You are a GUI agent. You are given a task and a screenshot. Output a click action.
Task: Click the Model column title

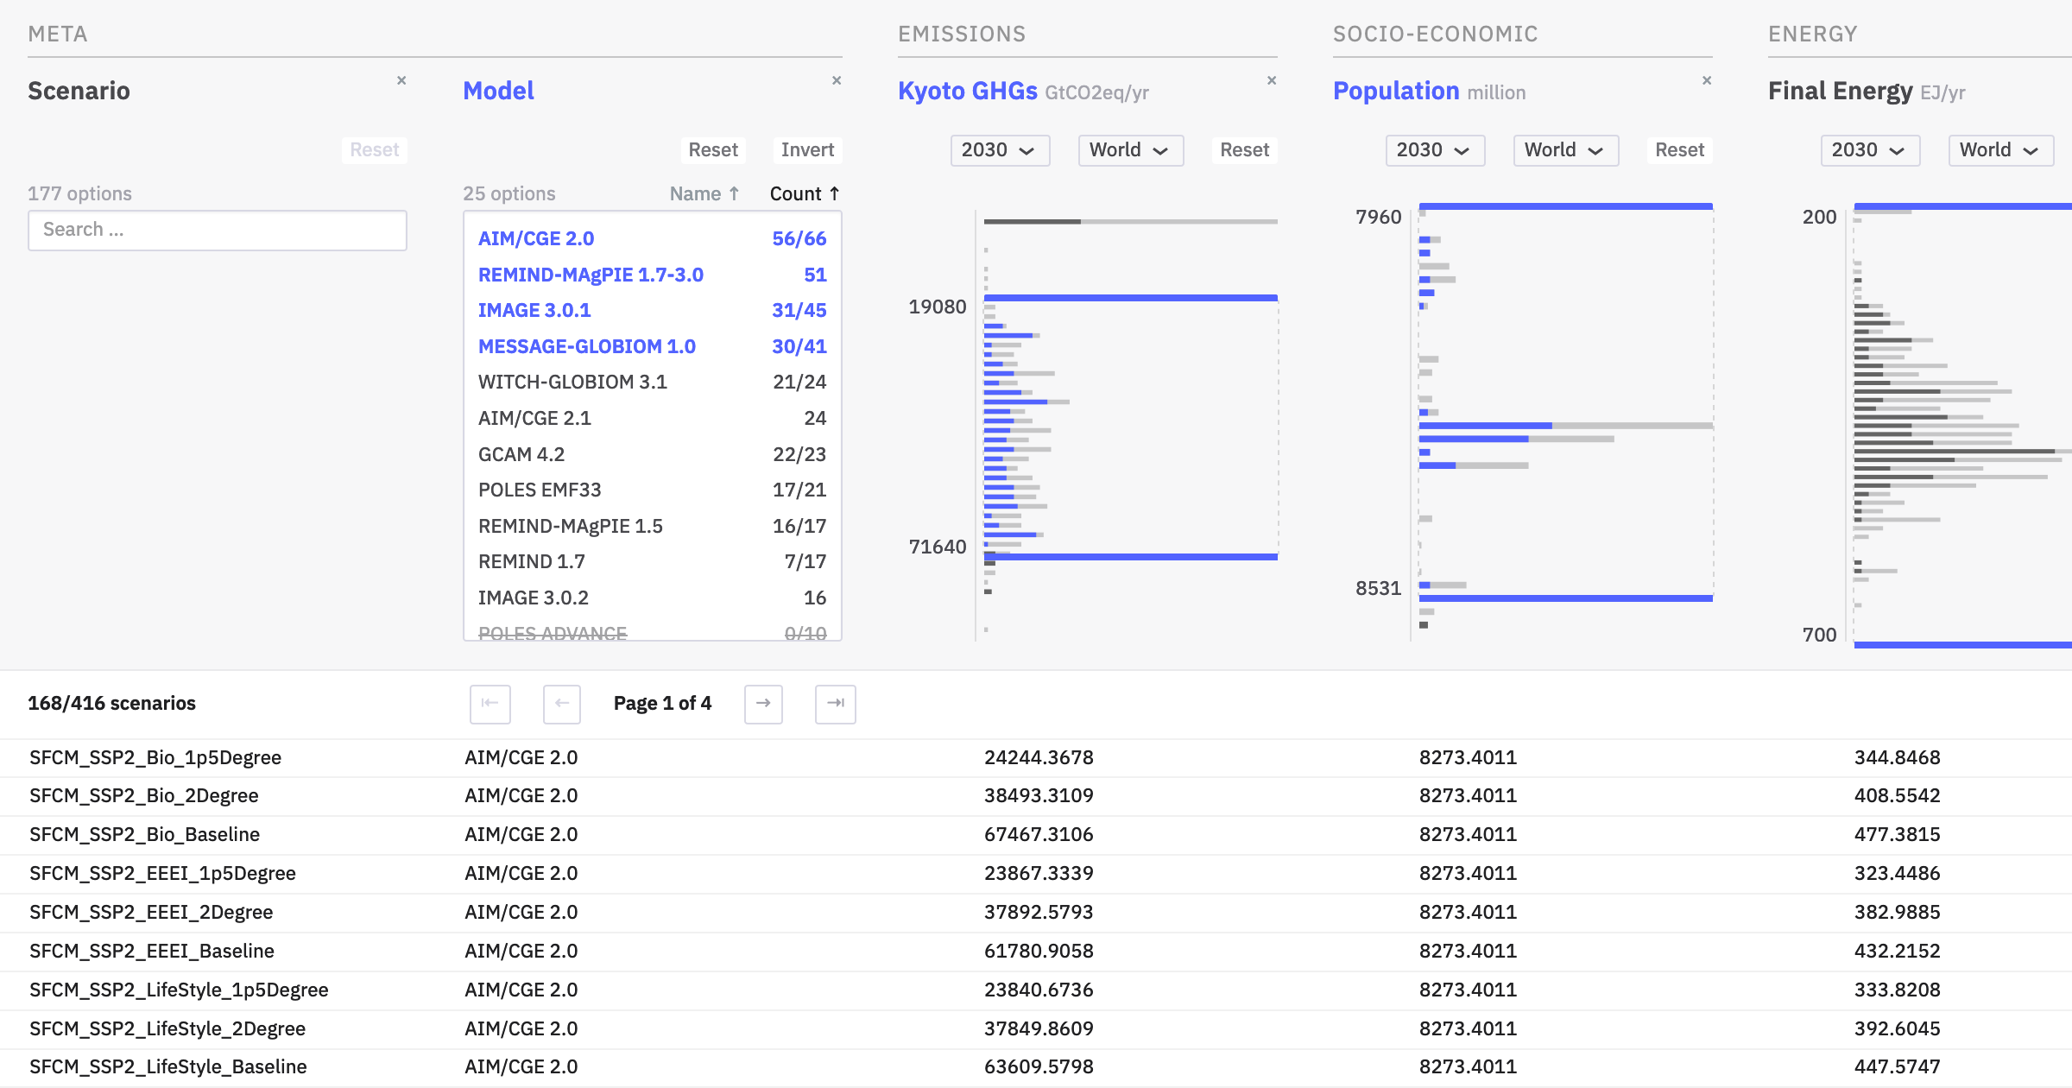498,91
